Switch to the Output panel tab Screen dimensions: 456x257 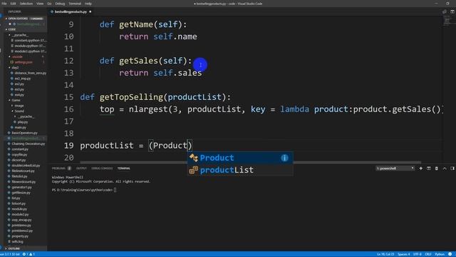(81, 168)
